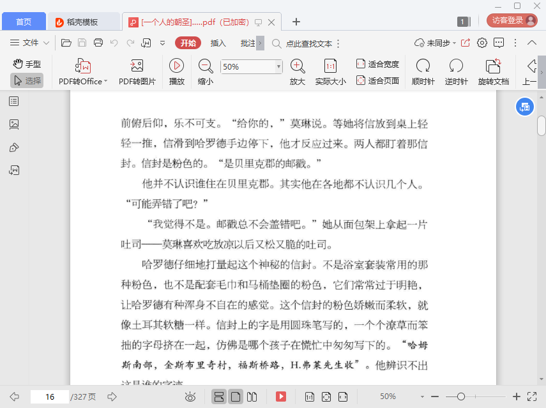Switch to the 插入 ribbon tab
546x408 pixels.
tap(218, 43)
